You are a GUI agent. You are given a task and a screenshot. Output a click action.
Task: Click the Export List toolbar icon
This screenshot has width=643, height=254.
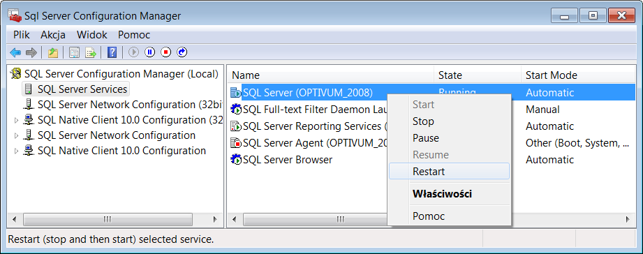[91, 52]
